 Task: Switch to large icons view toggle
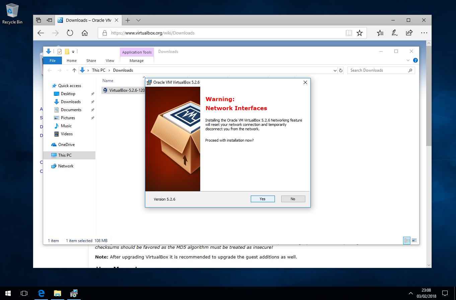(x=414, y=240)
